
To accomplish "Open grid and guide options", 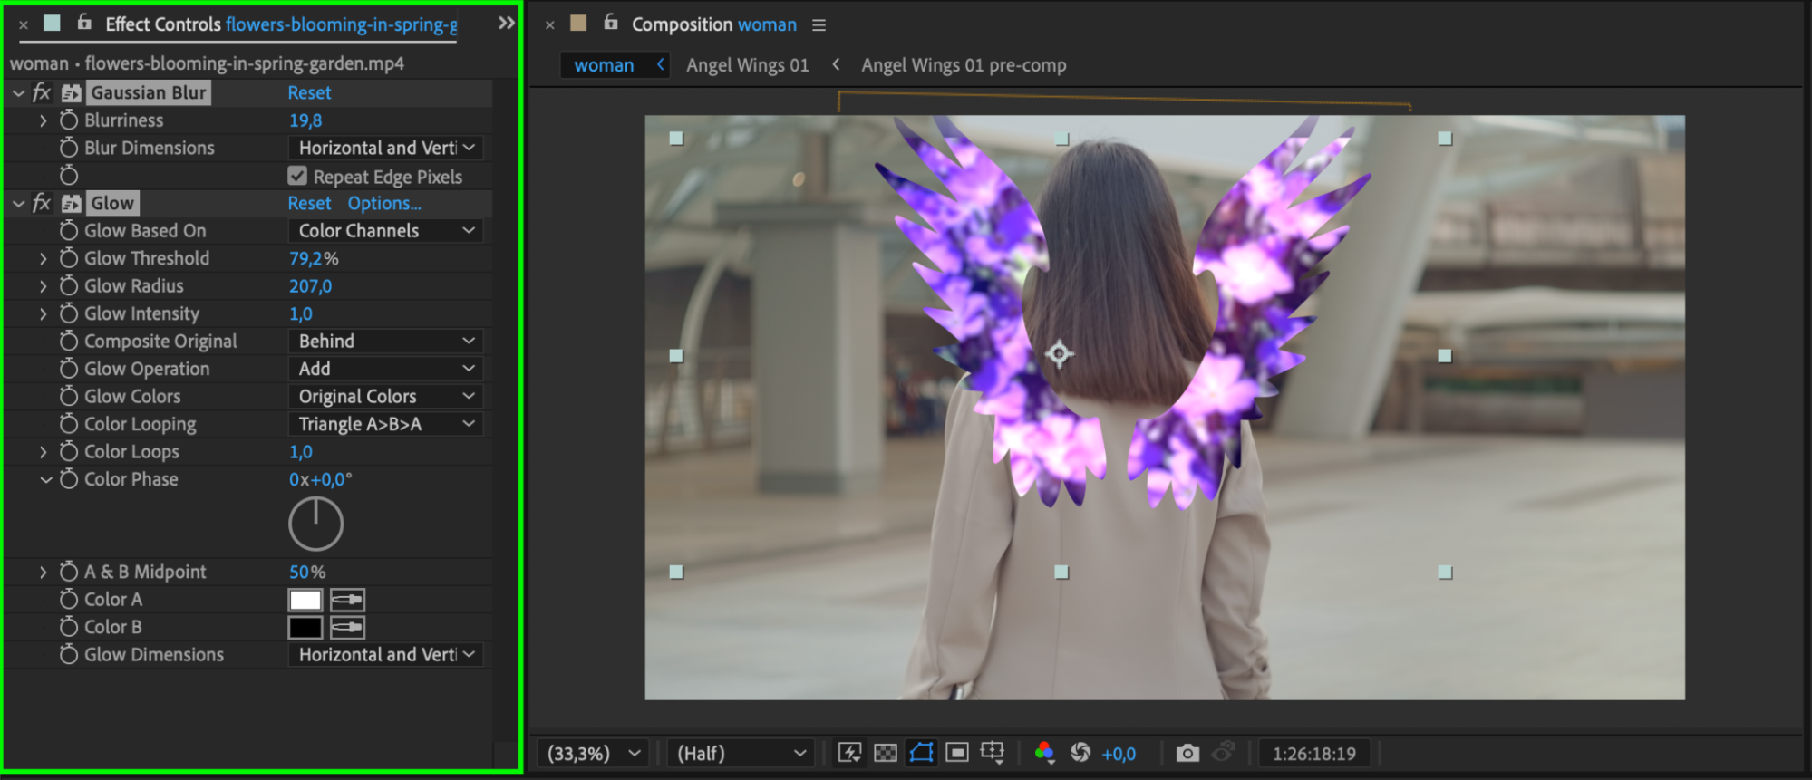I will click(993, 753).
